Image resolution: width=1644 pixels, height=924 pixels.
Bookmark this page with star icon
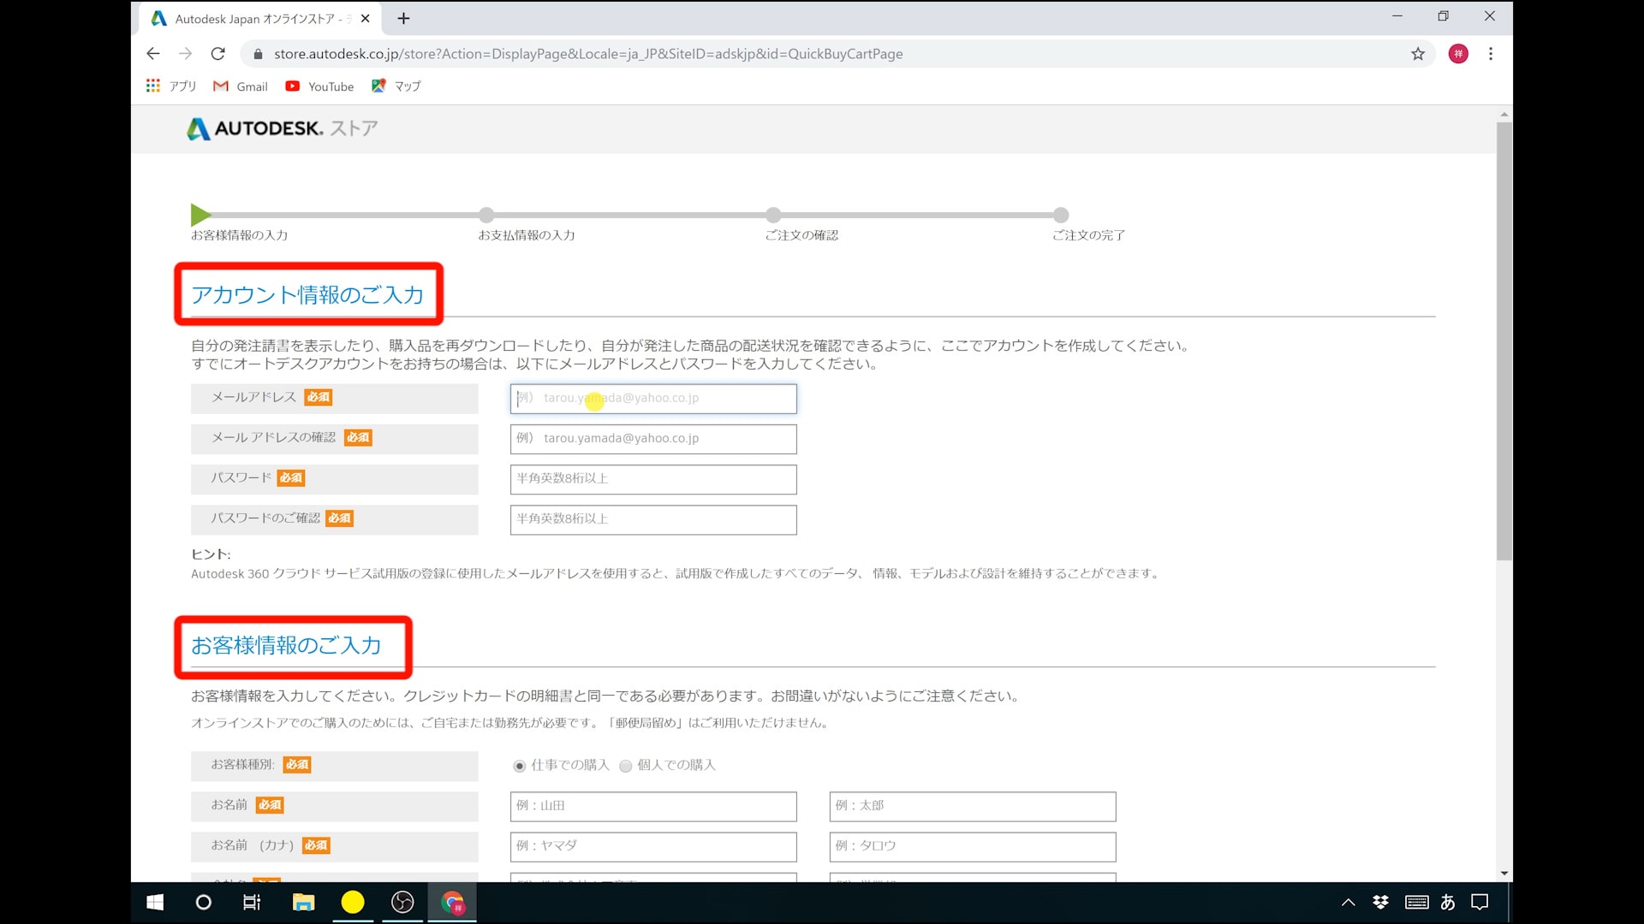click(1418, 54)
